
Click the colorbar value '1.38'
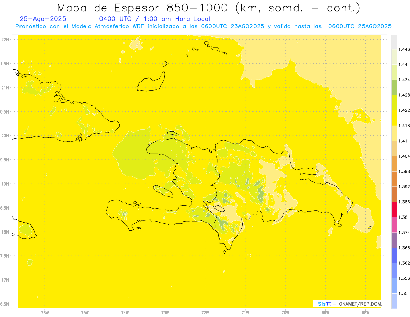403,217
